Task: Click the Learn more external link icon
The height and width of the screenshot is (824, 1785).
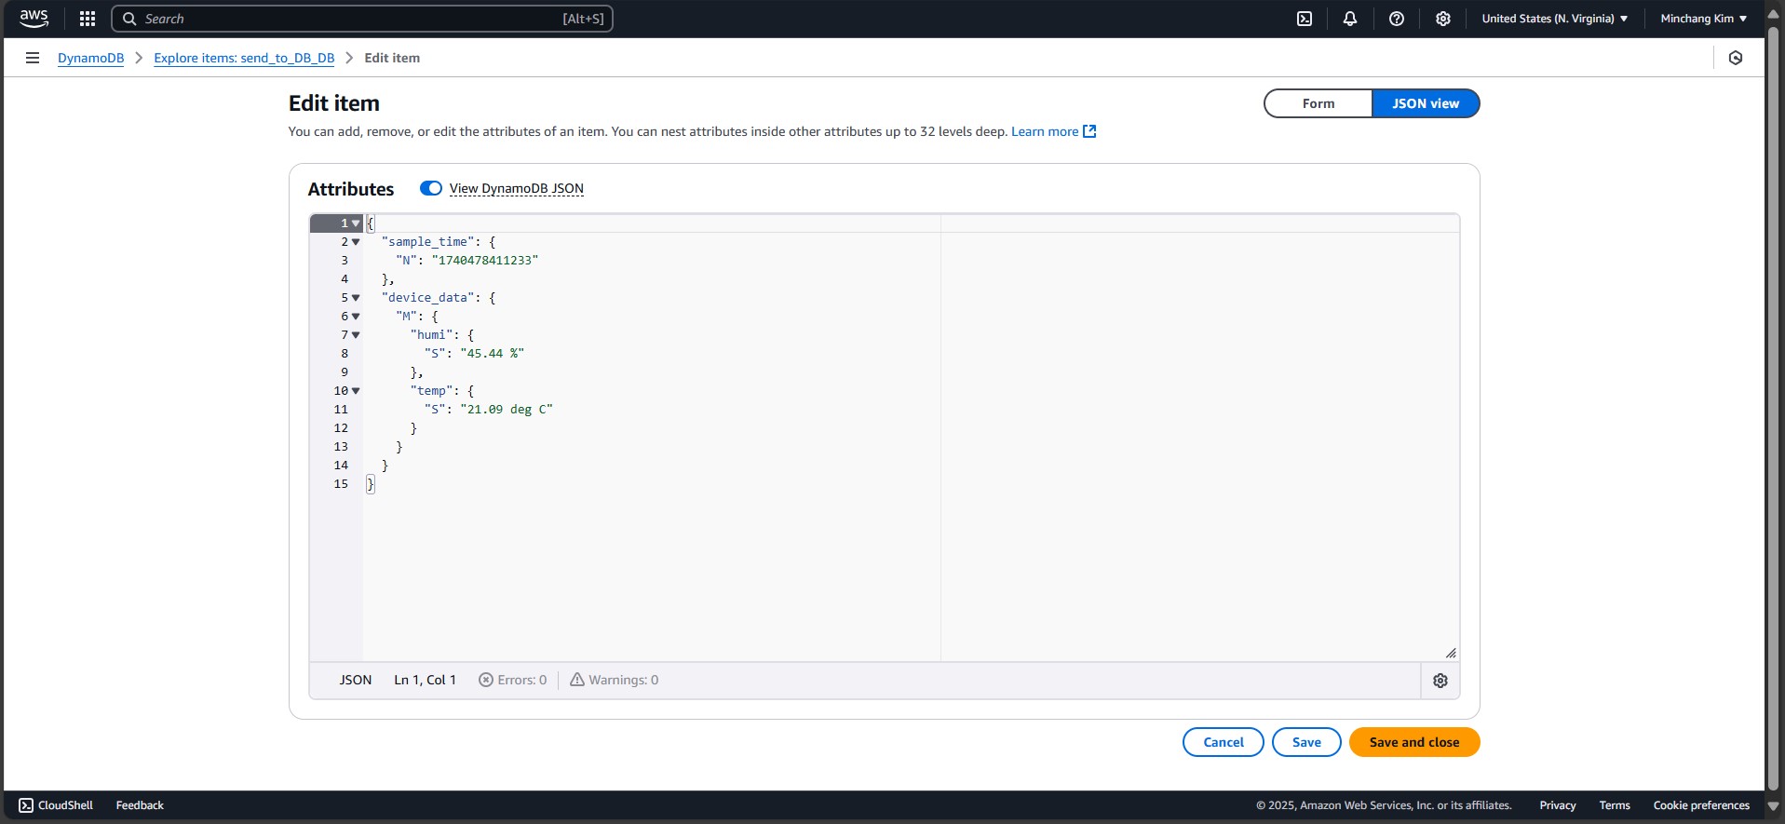Action: click(1089, 131)
